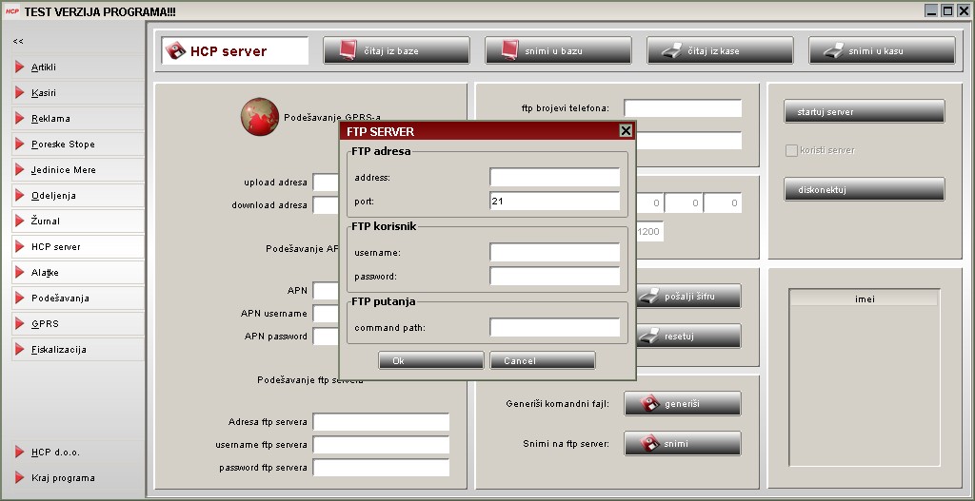Toggle the 'koristi server' checkbox
Image resolution: width=975 pixels, height=501 pixels.
tap(790, 150)
